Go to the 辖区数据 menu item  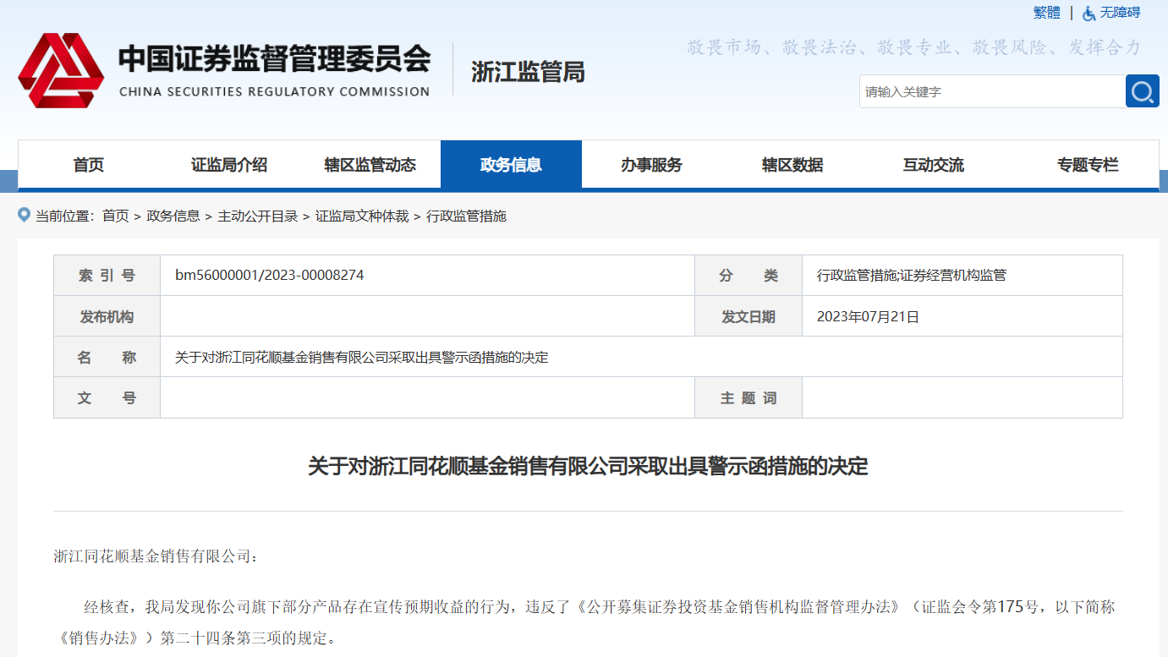(792, 165)
